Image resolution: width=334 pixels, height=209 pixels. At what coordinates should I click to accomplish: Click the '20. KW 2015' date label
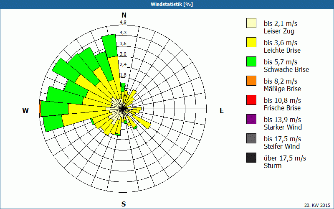[x=318, y=205]
